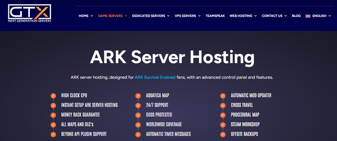Screen dimensions: 337x141
Task: Open the Contact Us nav item
Action: click(x=272, y=16)
